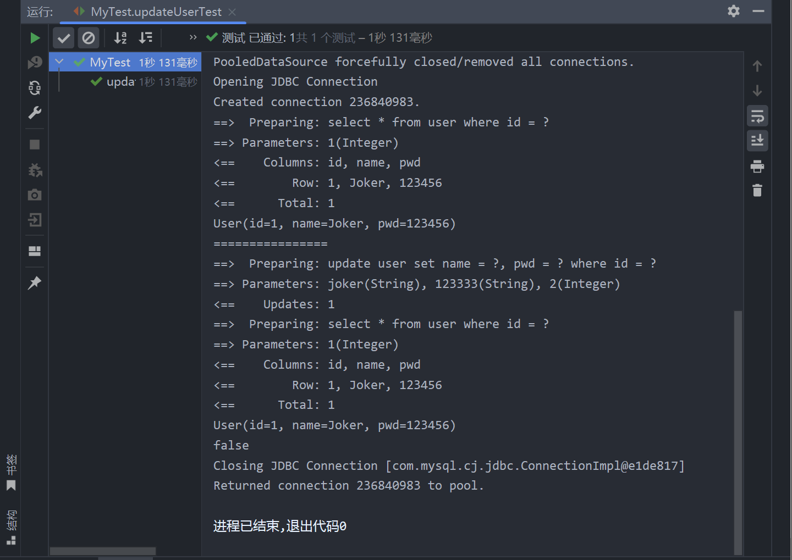
Task: Collapse the MyTest tree node
Action: click(59, 62)
